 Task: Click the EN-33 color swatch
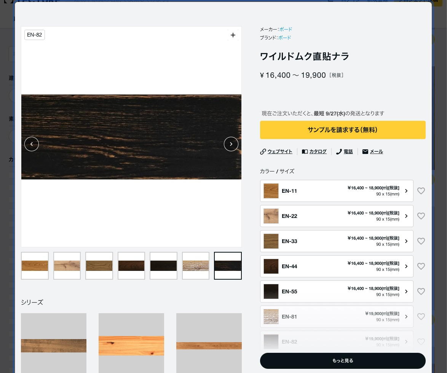pos(271,241)
